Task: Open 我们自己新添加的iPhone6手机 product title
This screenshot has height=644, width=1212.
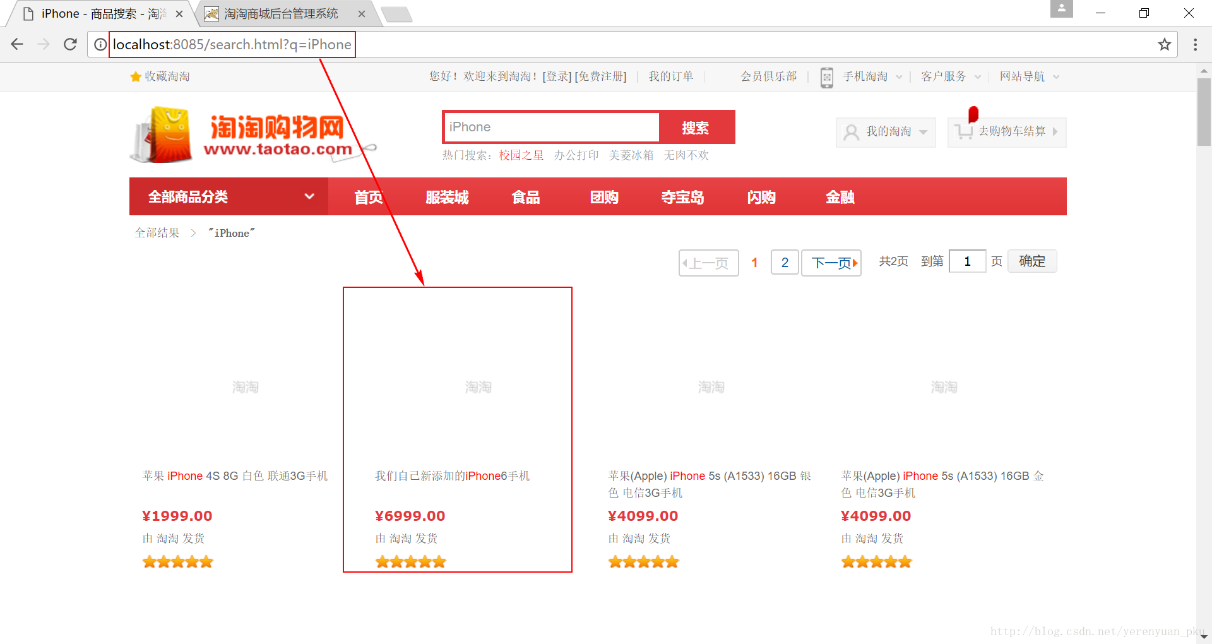Action: point(453,476)
